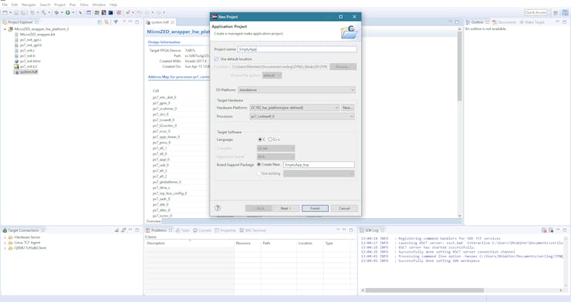Open the Project menu
The width and height of the screenshot is (571, 302).
pos(59,5)
